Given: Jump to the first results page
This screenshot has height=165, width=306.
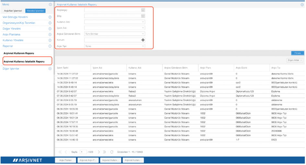Looking at the screenshot, I should coord(60,152).
